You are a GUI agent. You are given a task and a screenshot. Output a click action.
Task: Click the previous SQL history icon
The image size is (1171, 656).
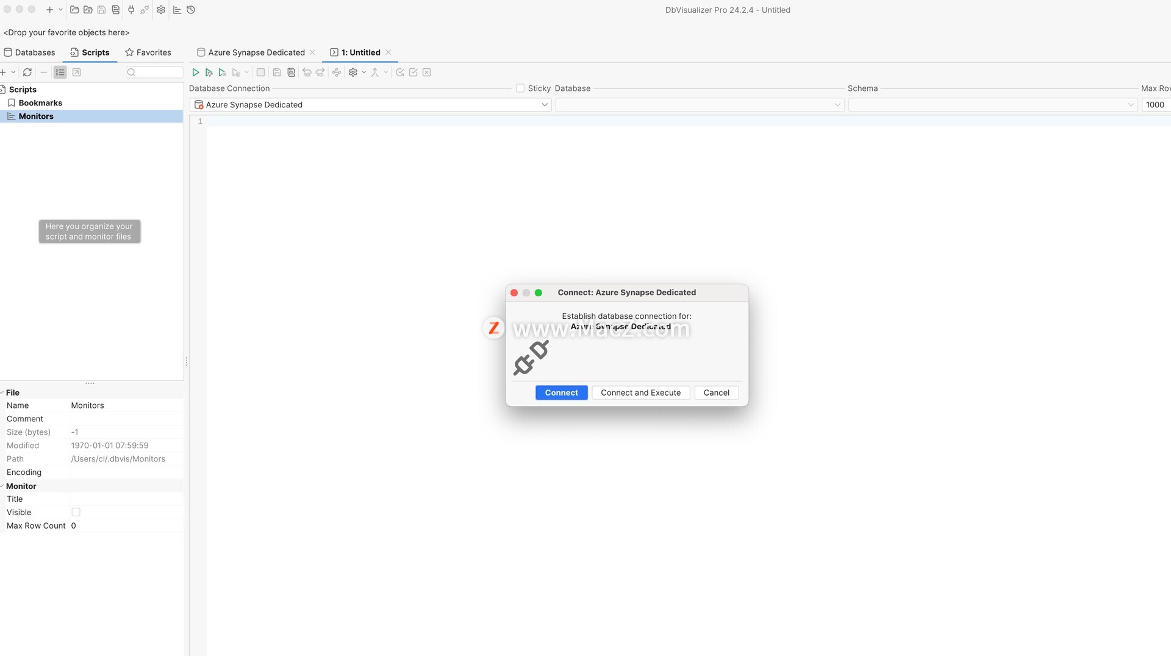pos(307,73)
